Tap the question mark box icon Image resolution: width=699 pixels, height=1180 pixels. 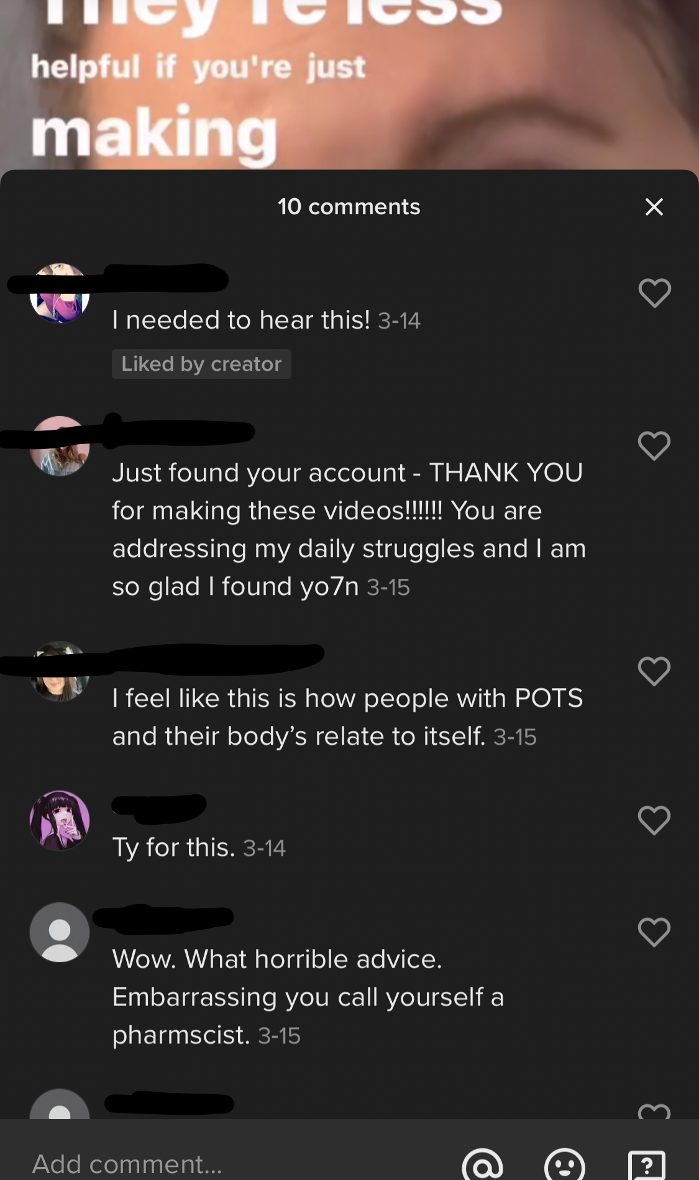coord(647,1165)
